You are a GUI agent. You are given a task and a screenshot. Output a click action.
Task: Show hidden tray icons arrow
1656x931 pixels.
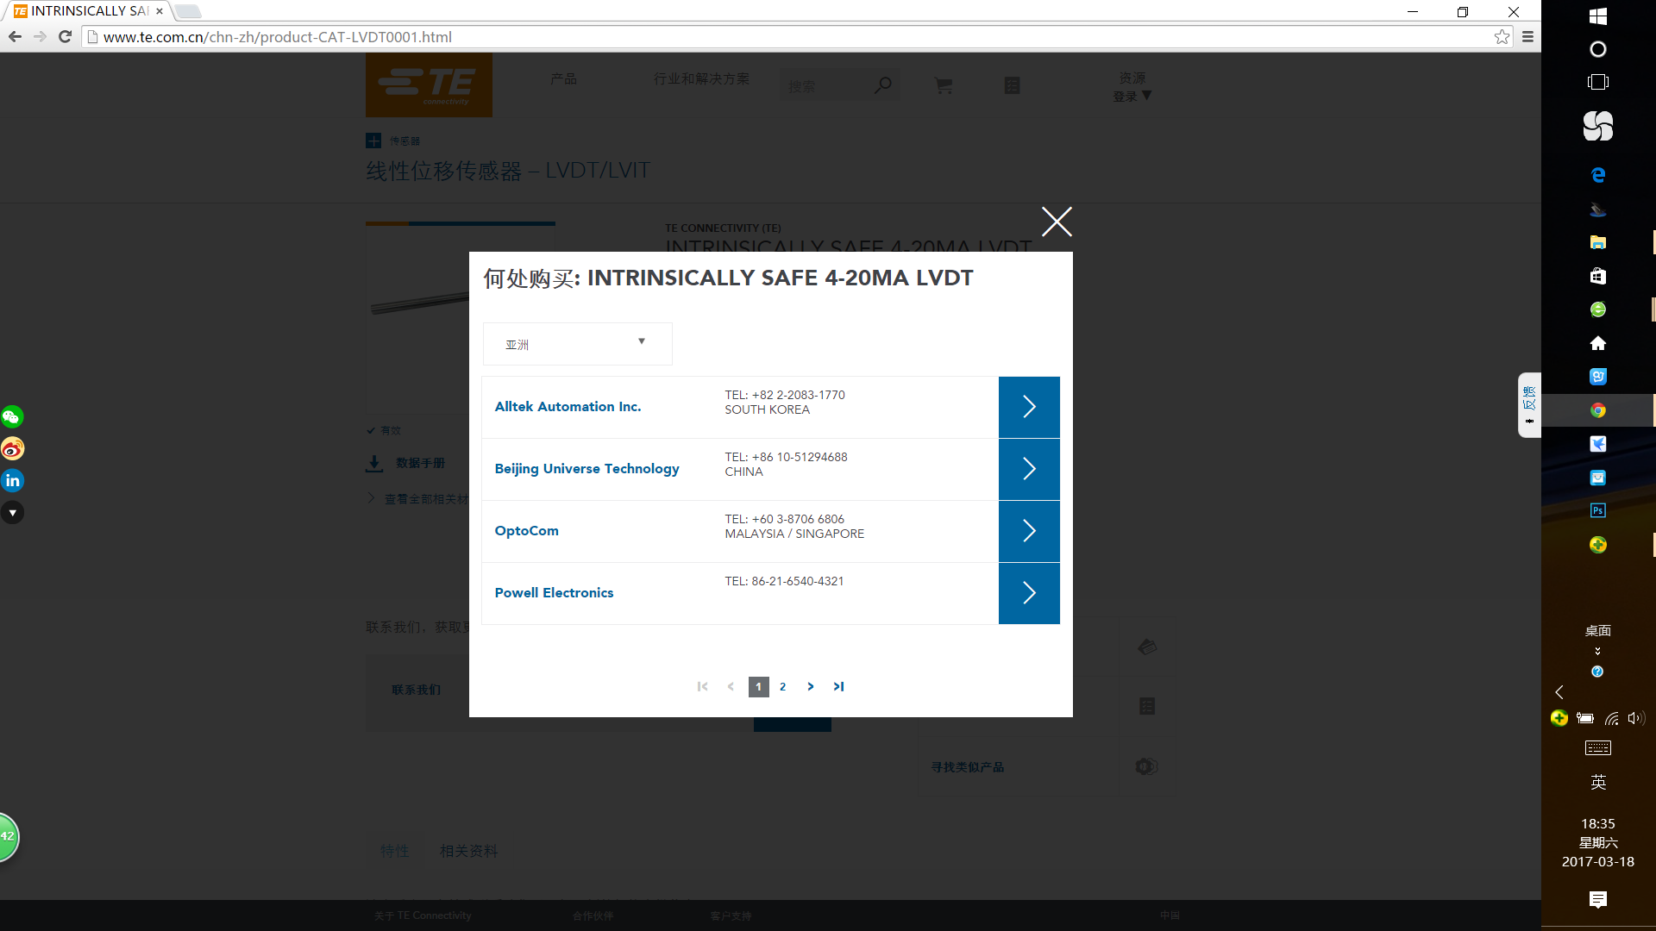point(1559,692)
